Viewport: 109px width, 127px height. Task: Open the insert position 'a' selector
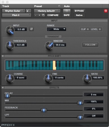(28, 11)
